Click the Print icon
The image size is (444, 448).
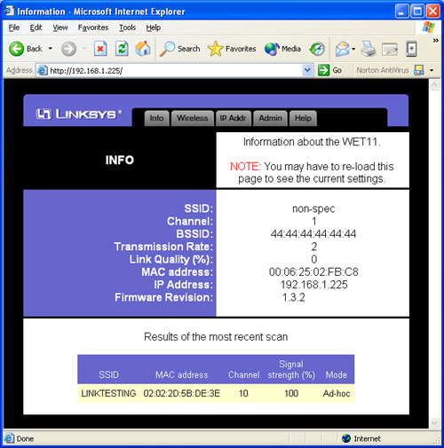(369, 49)
